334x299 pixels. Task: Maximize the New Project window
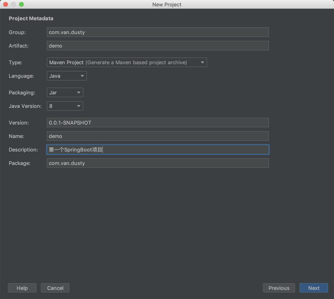tap(22, 5)
